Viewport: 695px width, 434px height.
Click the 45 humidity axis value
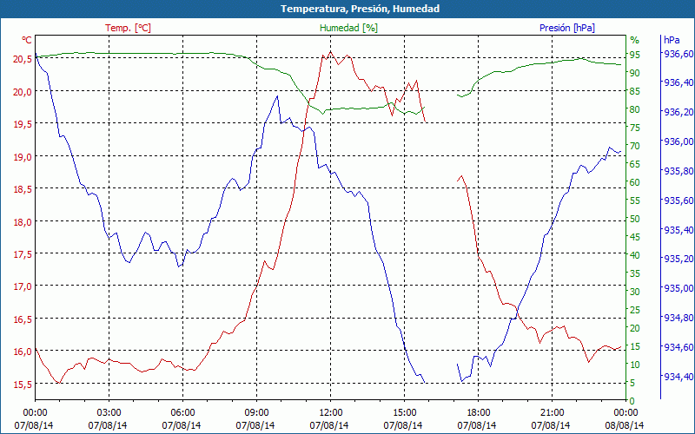point(635,237)
